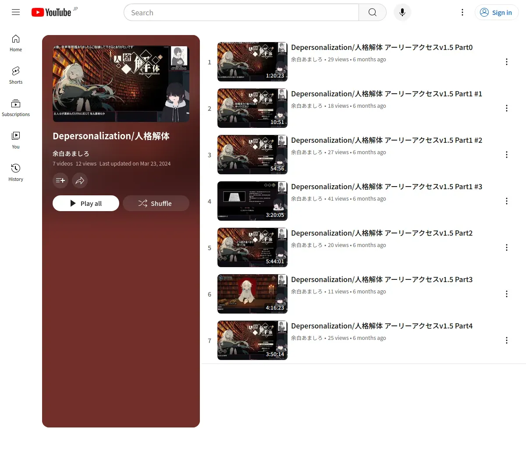Viewport: 526px width, 452px height.
Task: Click the 'Last updated on Mar 23, 2024' text
Action: point(135,164)
